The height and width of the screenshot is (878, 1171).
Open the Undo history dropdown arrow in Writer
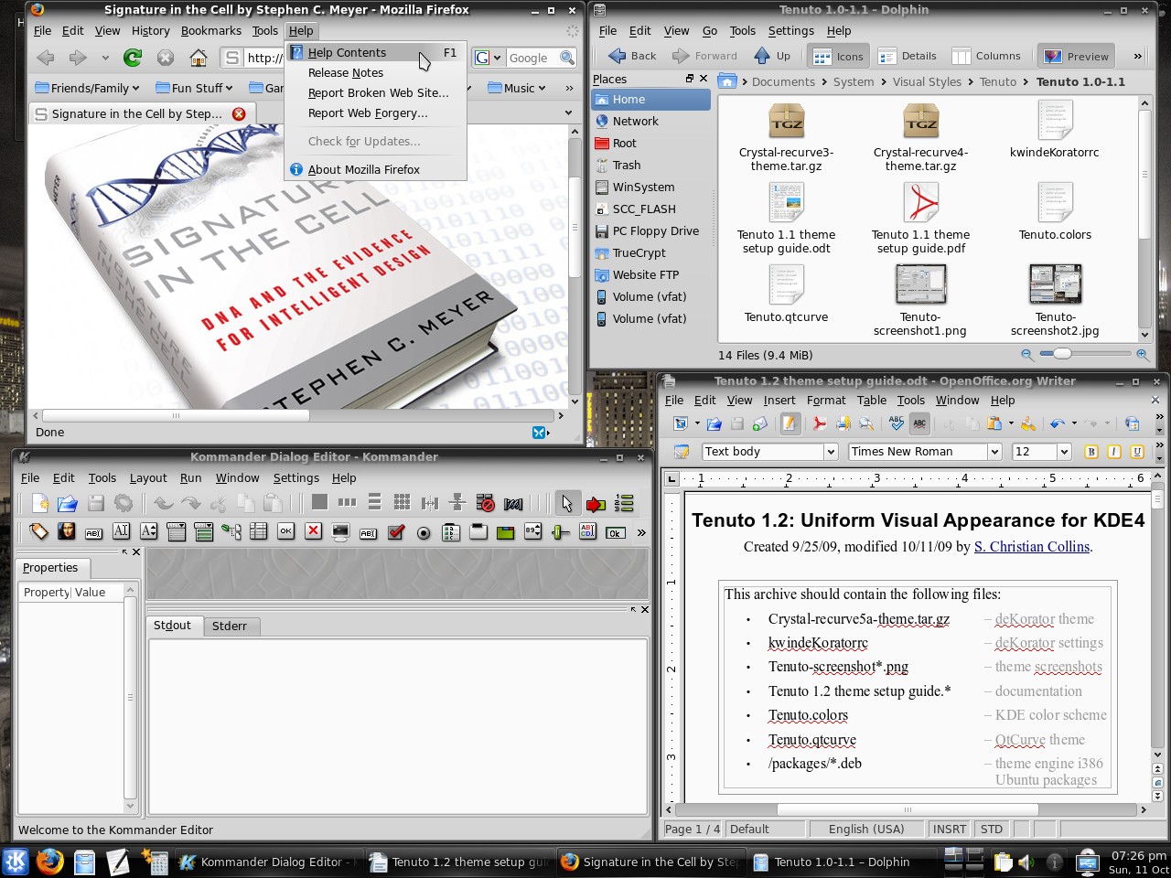pyautogui.click(x=1074, y=423)
